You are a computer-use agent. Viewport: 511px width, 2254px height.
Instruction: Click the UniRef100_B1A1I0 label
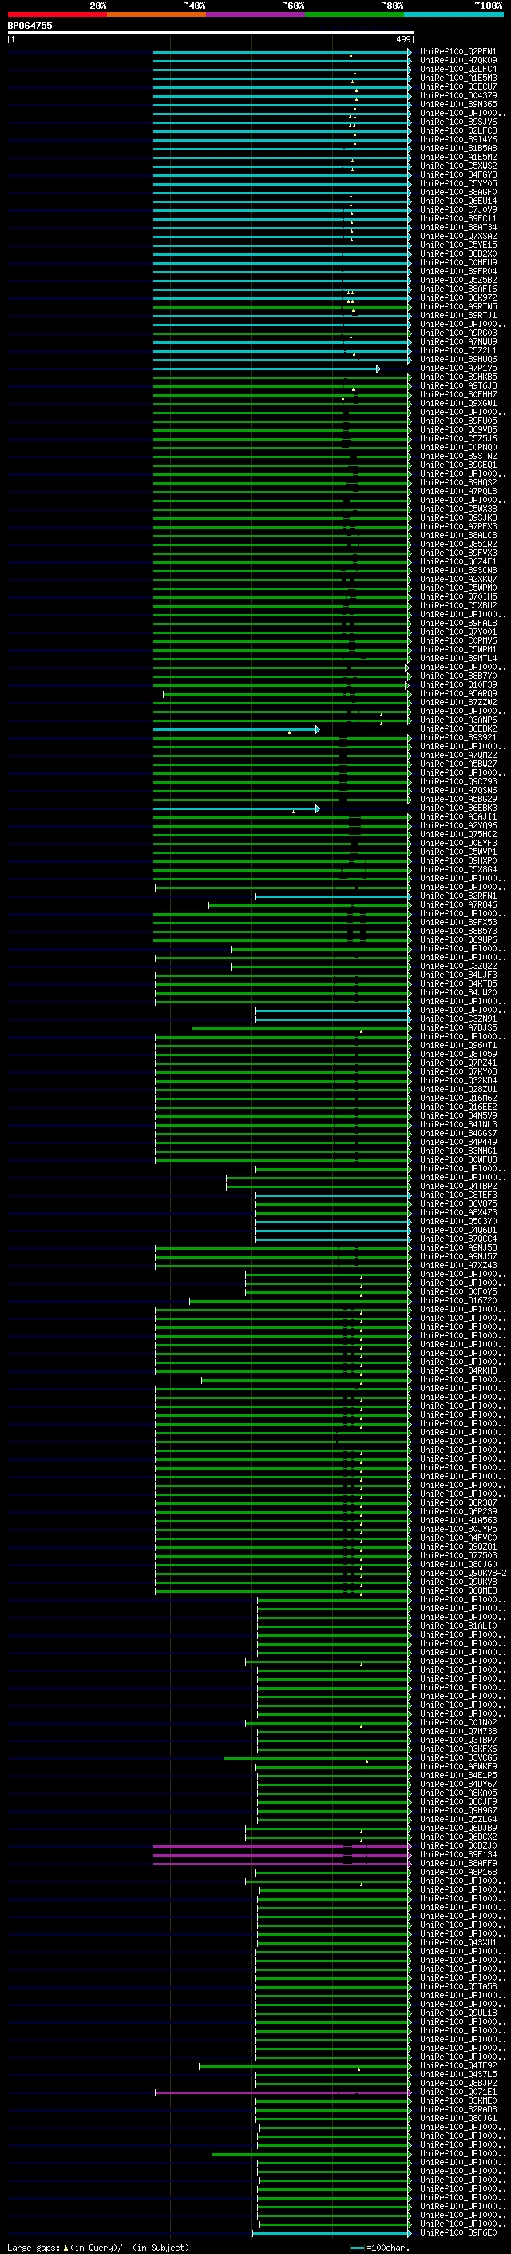[458, 1626]
